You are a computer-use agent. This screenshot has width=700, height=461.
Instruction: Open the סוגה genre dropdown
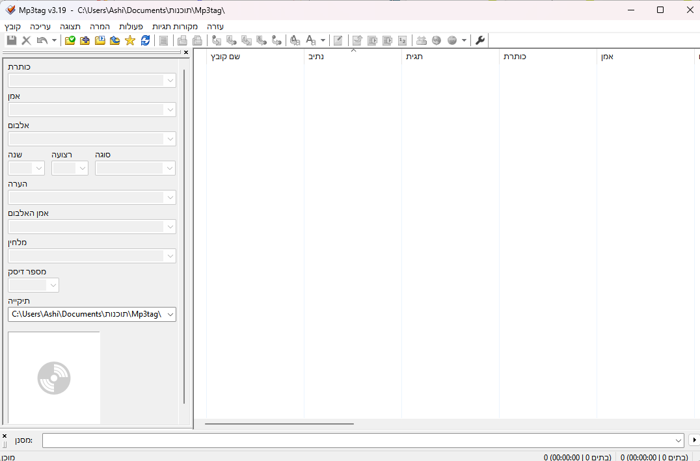point(170,168)
